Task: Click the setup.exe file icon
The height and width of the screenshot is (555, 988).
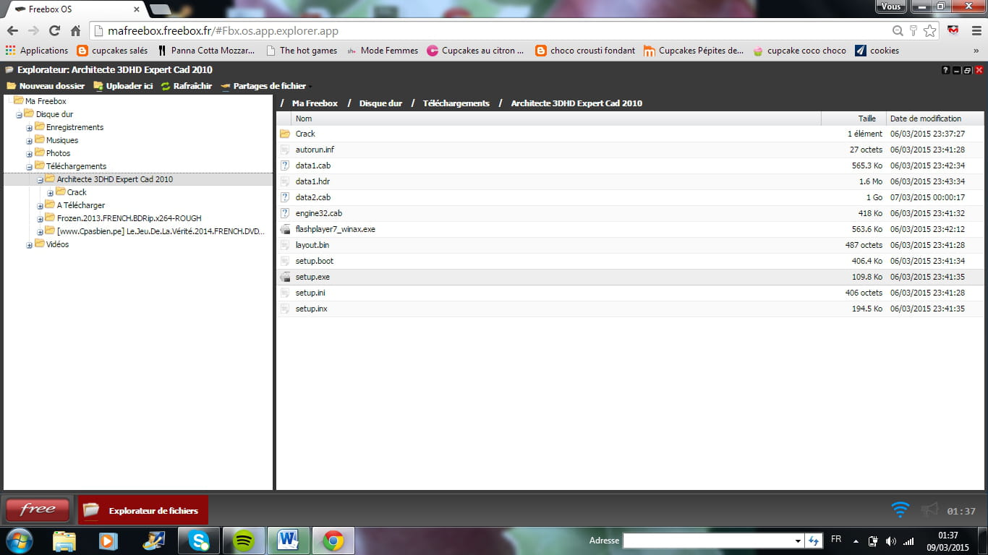Action: click(285, 277)
